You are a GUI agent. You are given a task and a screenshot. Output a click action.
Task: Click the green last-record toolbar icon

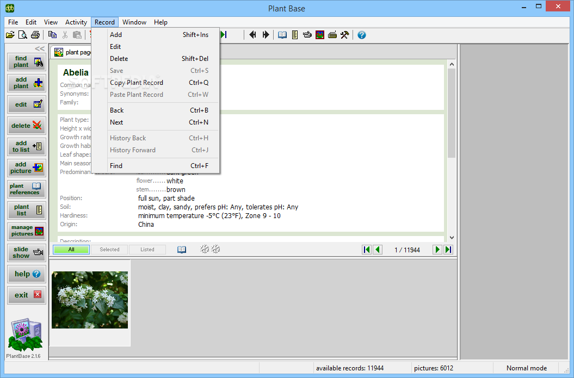click(224, 35)
